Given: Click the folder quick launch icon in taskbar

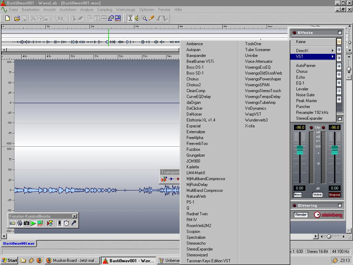Looking at the screenshot, I should pos(23,261).
